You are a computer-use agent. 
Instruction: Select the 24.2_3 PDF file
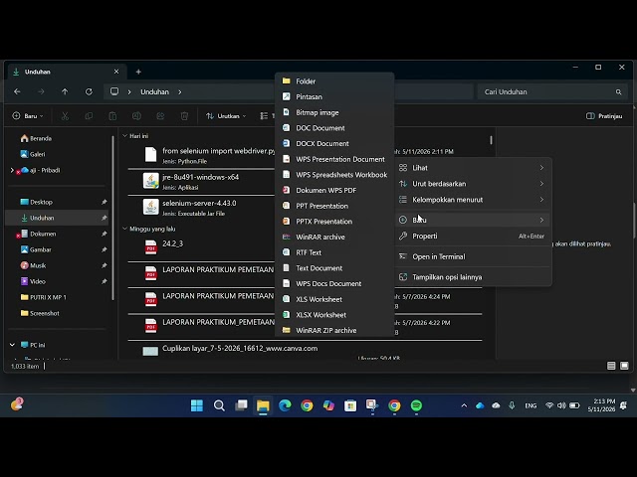click(201, 247)
